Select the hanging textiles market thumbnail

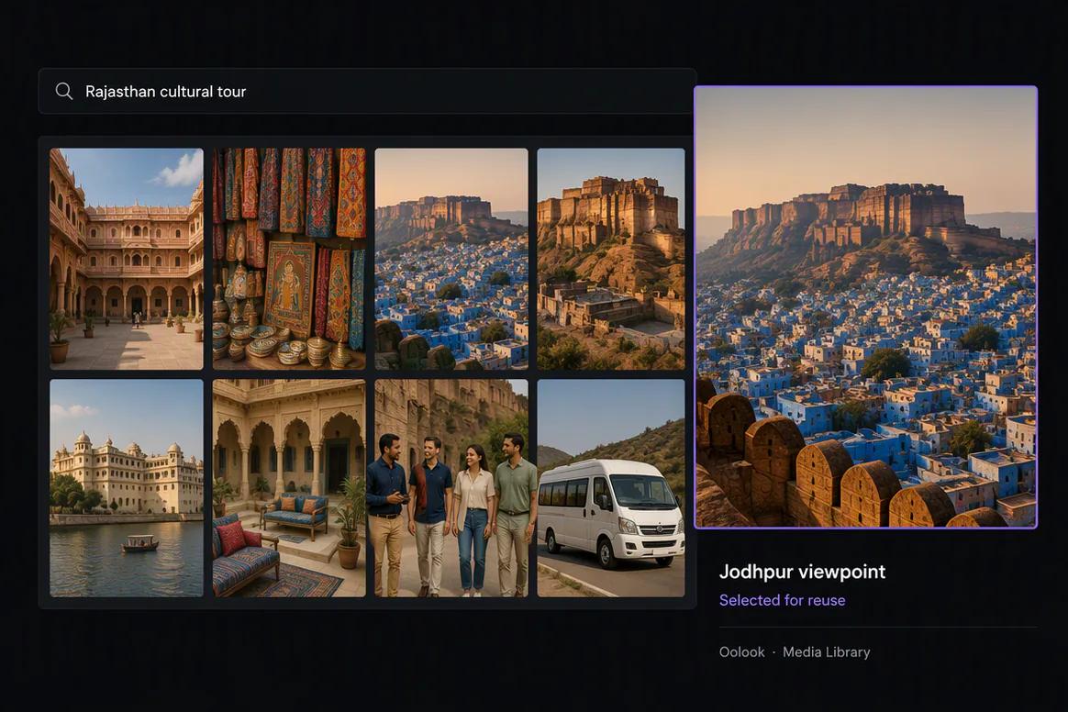pos(289,259)
